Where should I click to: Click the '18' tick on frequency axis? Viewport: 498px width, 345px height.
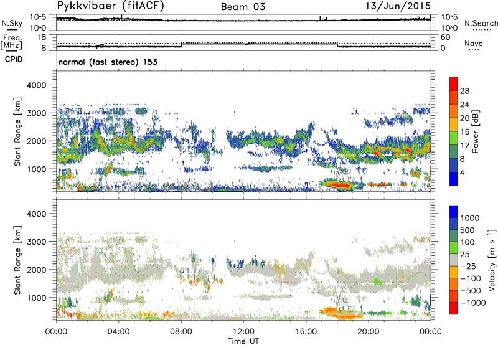[x=42, y=37]
